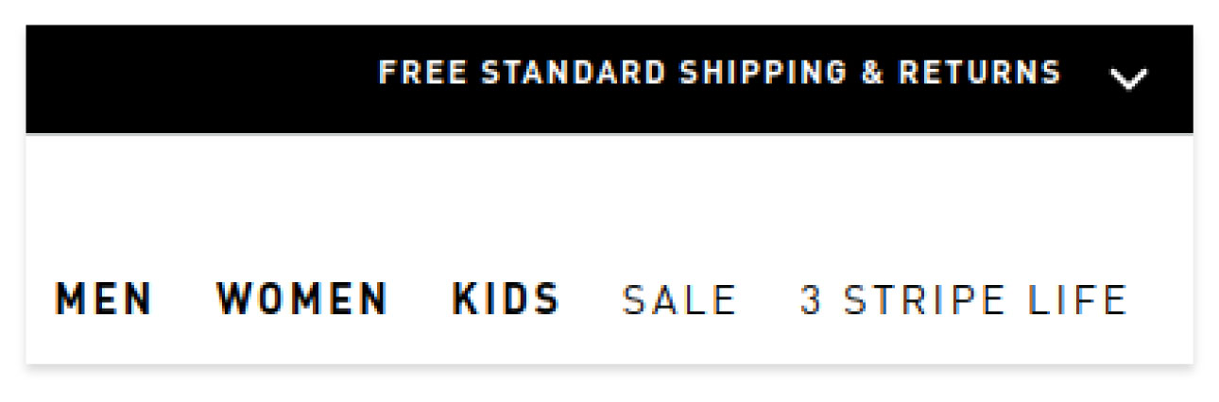This screenshot has height=402, width=1219.
Task: Select the 3 STRIPE LIFE nav item
Action: coord(964,300)
